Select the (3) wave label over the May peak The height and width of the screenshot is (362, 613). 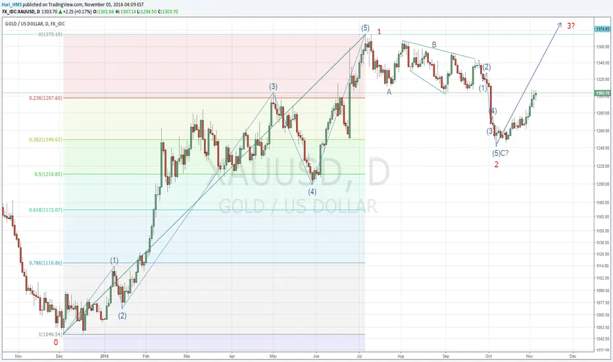[x=273, y=86]
